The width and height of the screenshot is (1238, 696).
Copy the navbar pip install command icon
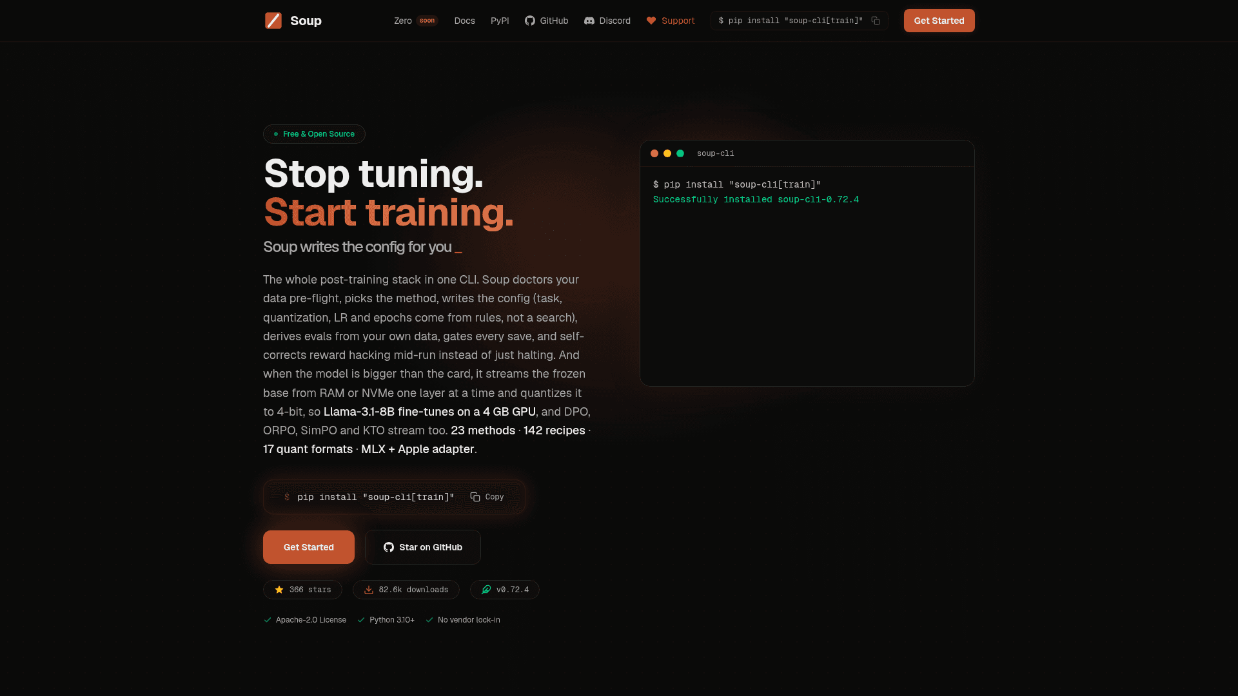tap(876, 21)
